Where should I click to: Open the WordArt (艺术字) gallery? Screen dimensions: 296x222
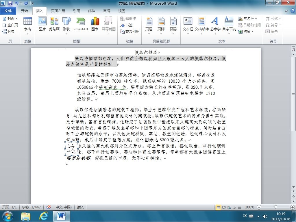click(x=215, y=26)
